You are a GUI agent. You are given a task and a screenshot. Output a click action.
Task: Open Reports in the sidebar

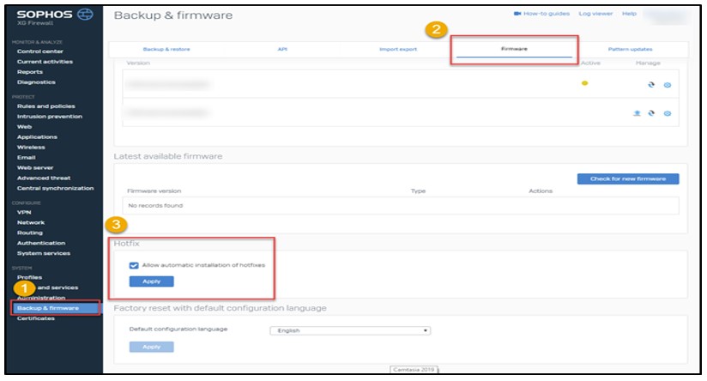point(30,72)
